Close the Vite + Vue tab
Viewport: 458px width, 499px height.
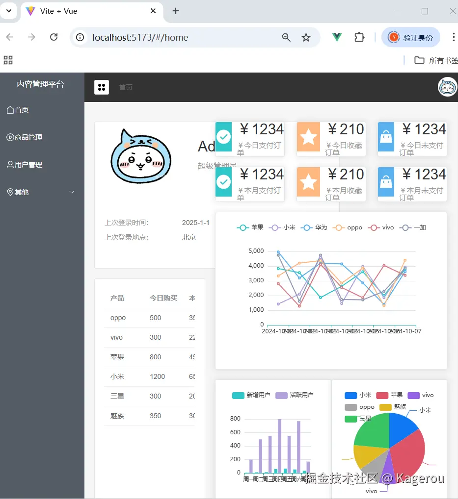(x=153, y=11)
